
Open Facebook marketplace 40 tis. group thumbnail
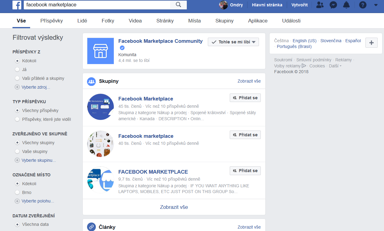[100, 144]
